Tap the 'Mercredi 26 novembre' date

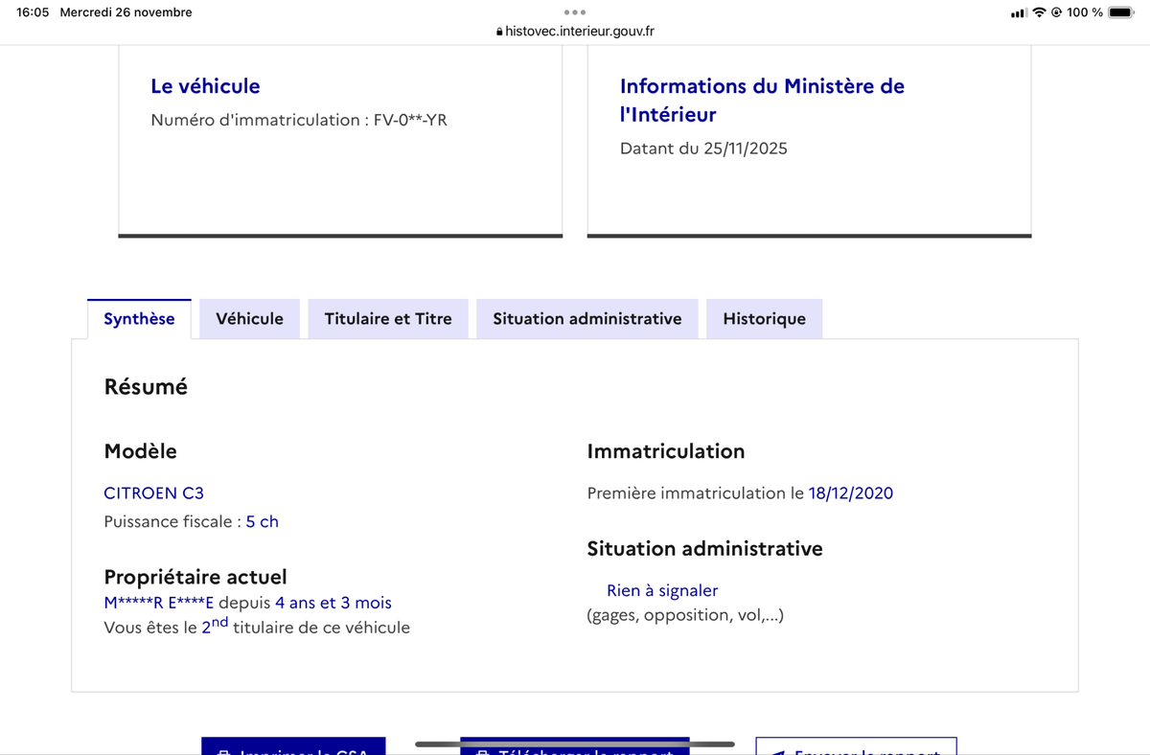point(126,12)
